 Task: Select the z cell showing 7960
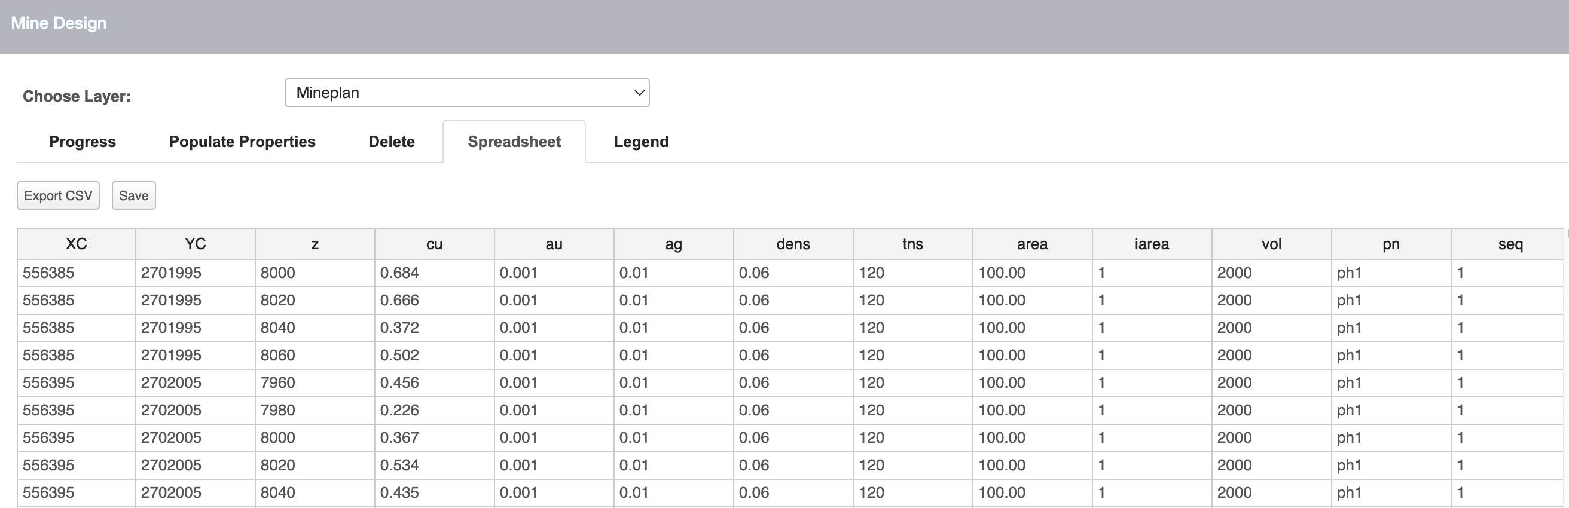[315, 382]
